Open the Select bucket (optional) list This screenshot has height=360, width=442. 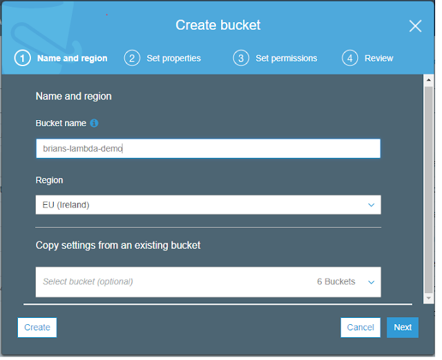209,282
